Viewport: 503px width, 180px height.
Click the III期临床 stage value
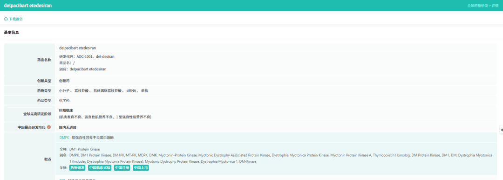pyautogui.click(x=66, y=111)
